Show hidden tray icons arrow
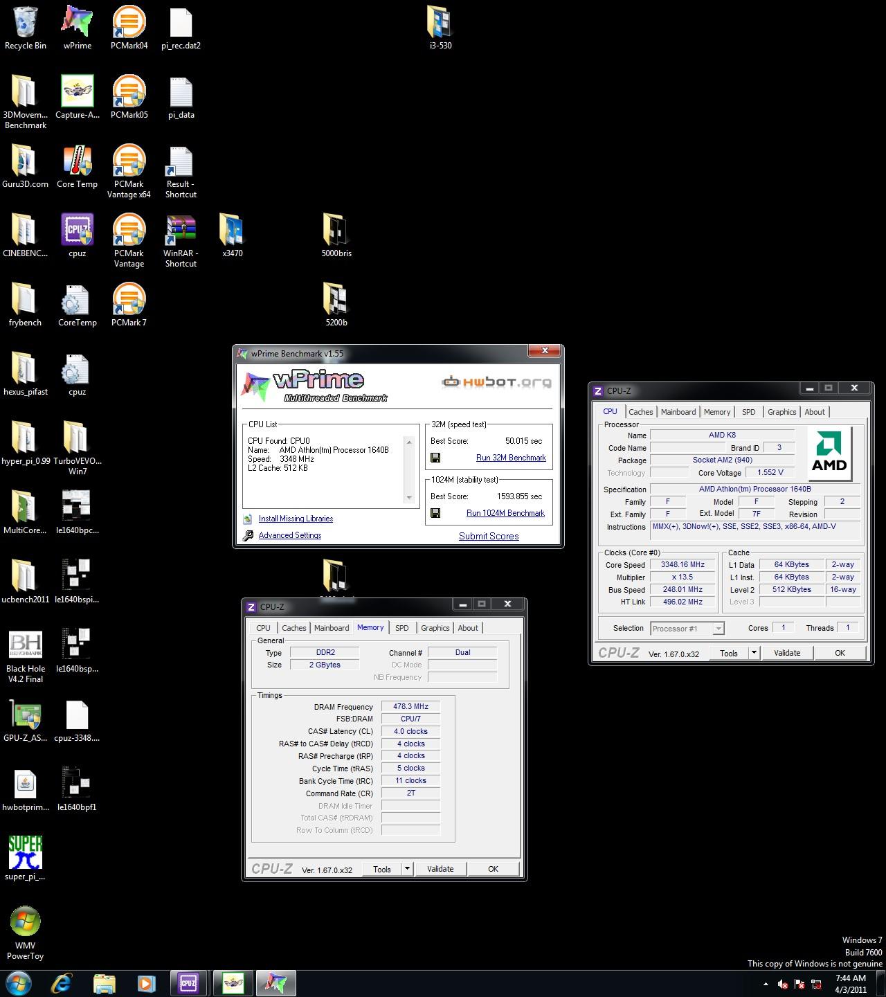Viewport: 886px width, 997px height. [x=765, y=984]
